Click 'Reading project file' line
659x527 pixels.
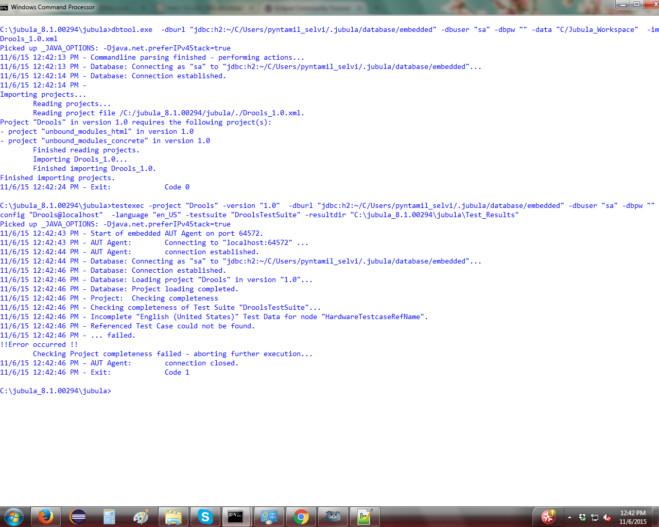(169, 113)
